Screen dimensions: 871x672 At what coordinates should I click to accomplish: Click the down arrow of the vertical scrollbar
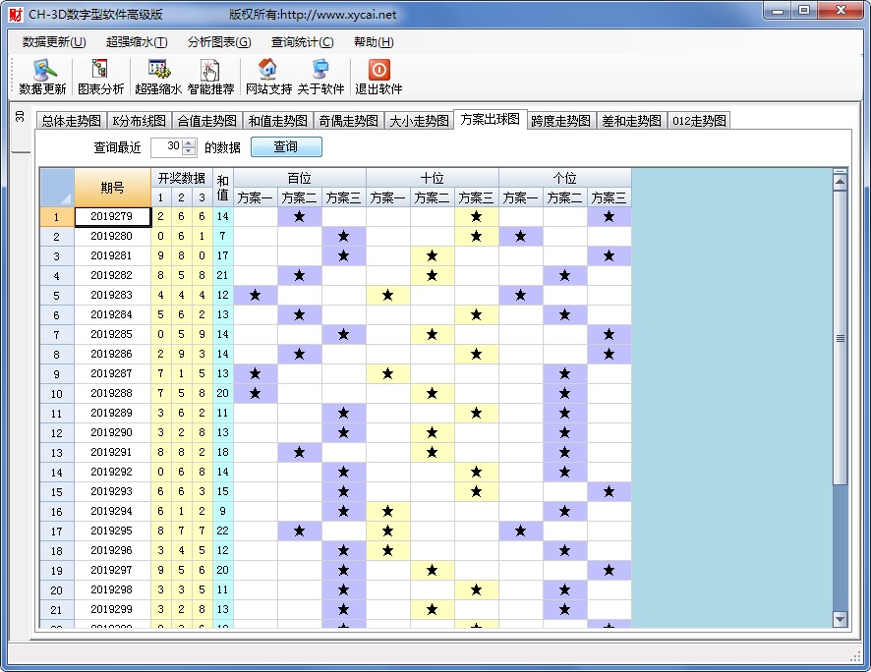(841, 618)
